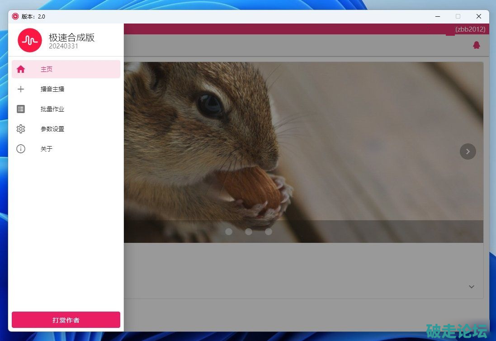Viewport: 496px width, 341px height.
Task: Click the small app icon in title bar
Action: pos(15,16)
